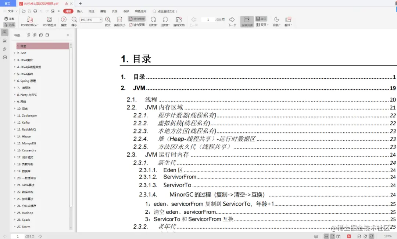This screenshot has height=239, width=397.
Task: Open the 文件 file menu
Action: tap(9, 11)
